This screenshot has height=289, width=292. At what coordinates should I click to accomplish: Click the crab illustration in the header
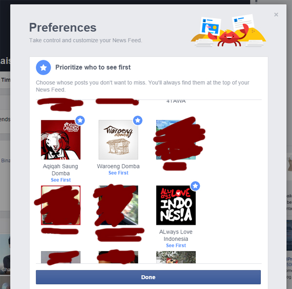(x=229, y=37)
